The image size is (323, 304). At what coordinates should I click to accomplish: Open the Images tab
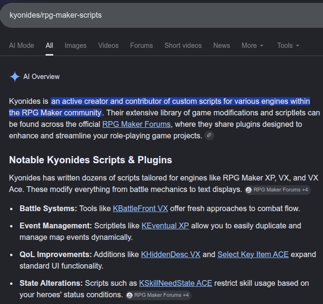[x=76, y=45]
